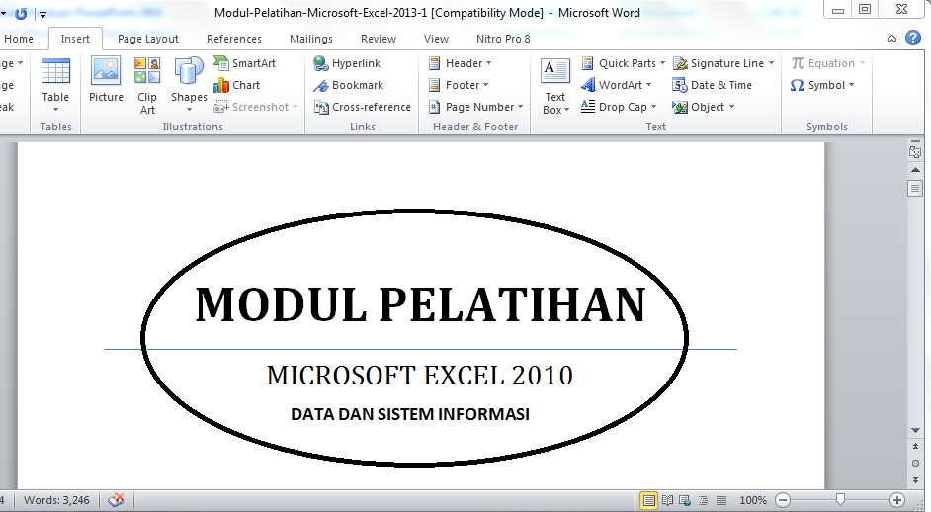Zoom in with plus button

tap(897, 500)
